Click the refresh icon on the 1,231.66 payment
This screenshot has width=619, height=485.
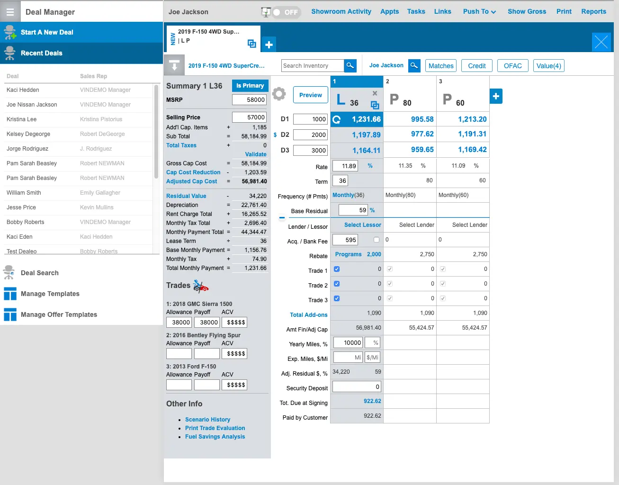tap(337, 119)
